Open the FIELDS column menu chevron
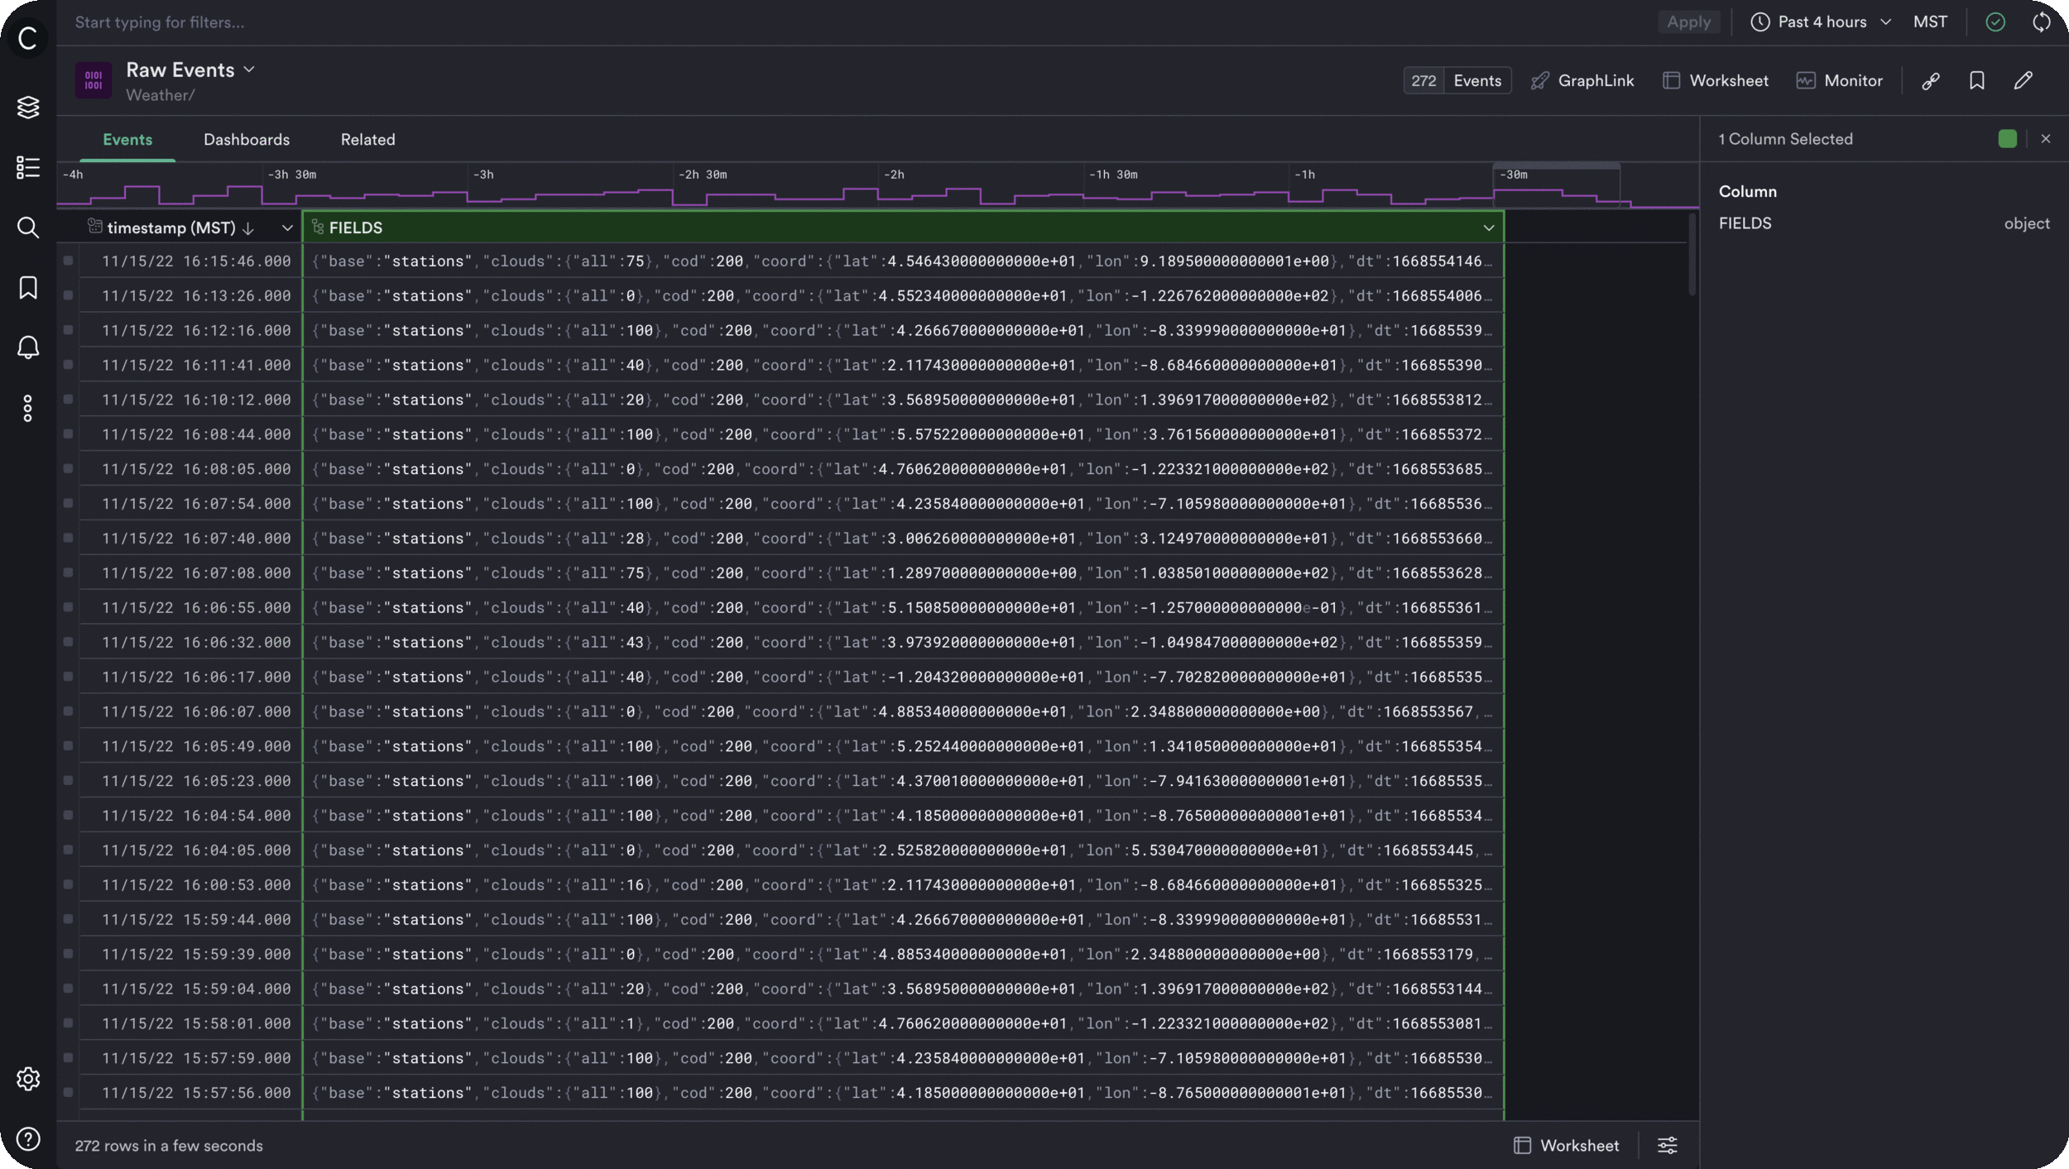Viewport: 2069px width, 1169px height. pos(1489,228)
